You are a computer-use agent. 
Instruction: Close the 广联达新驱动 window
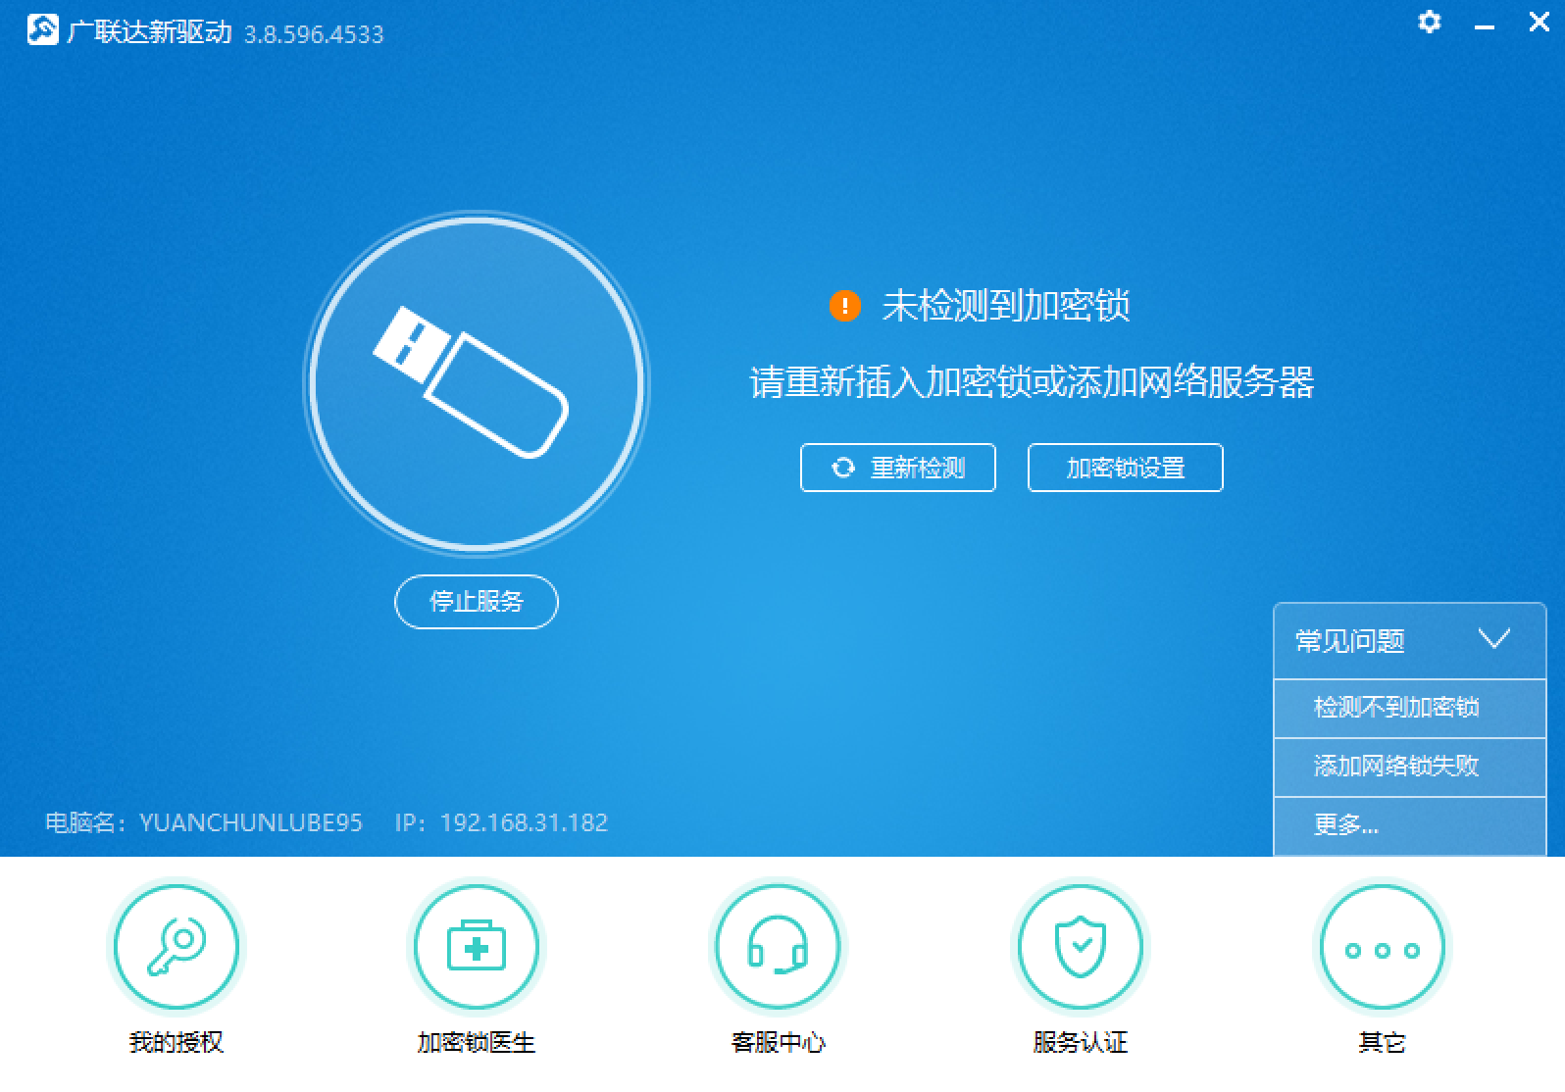(x=1539, y=22)
